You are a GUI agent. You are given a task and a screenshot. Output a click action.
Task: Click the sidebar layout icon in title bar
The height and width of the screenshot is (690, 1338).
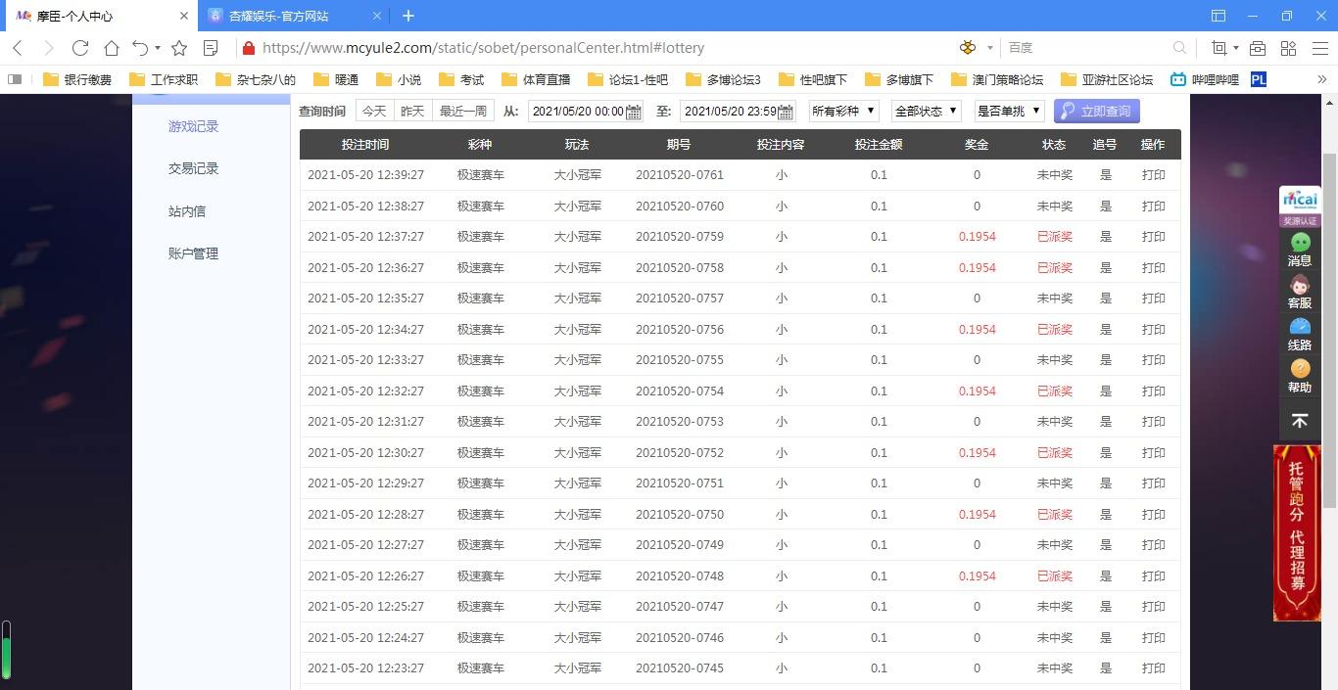point(1219,16)
